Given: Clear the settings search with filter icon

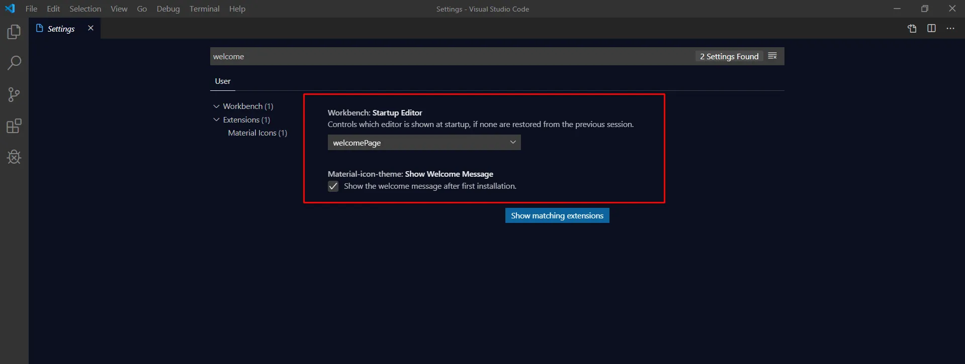Looking at the screenshot, I should pyautogui.click(x=773, y=56).
